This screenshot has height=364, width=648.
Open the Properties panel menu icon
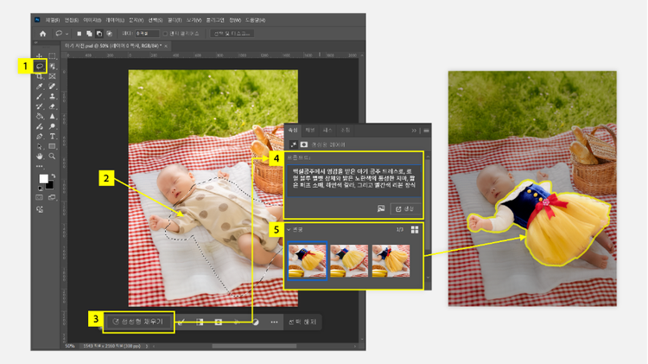click(x=426, y=131)
